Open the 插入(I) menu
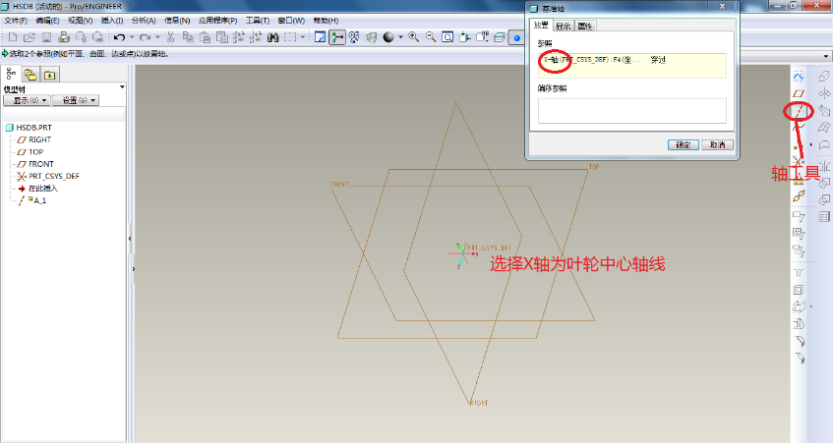This screenshot has height=443, width=833. click(x=112, y=21)
